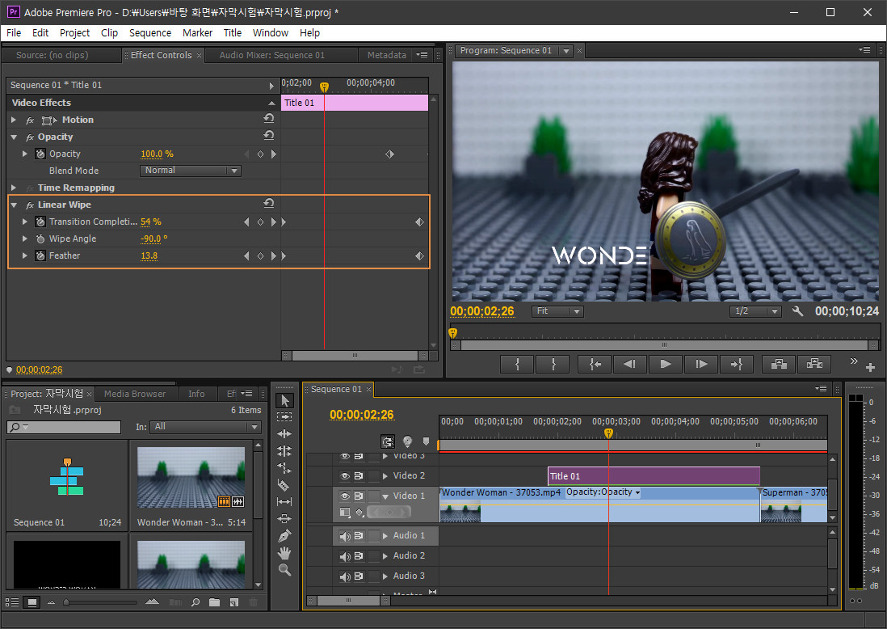Create a New Bin in Project panel

click(214, 602)
